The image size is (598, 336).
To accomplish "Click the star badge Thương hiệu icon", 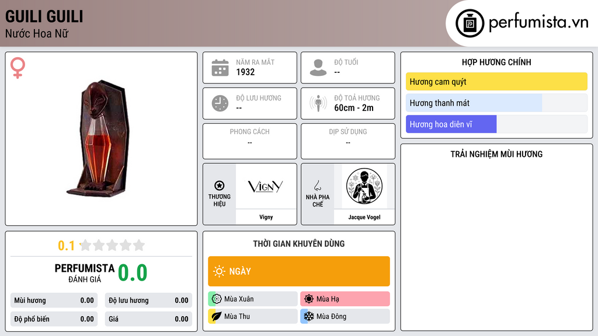I will click(220, 185).
